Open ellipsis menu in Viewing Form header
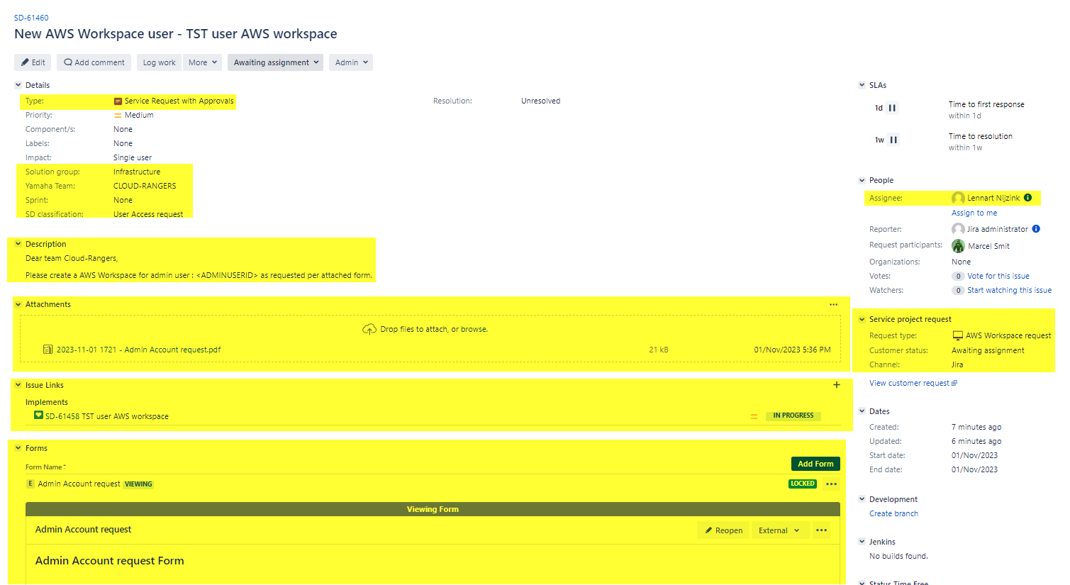Image resolution: width=1070 pixels, height=585 pixels. tap(821, 530)
